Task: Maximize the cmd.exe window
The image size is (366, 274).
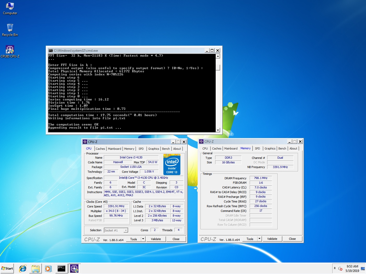Action: point(212,50)
